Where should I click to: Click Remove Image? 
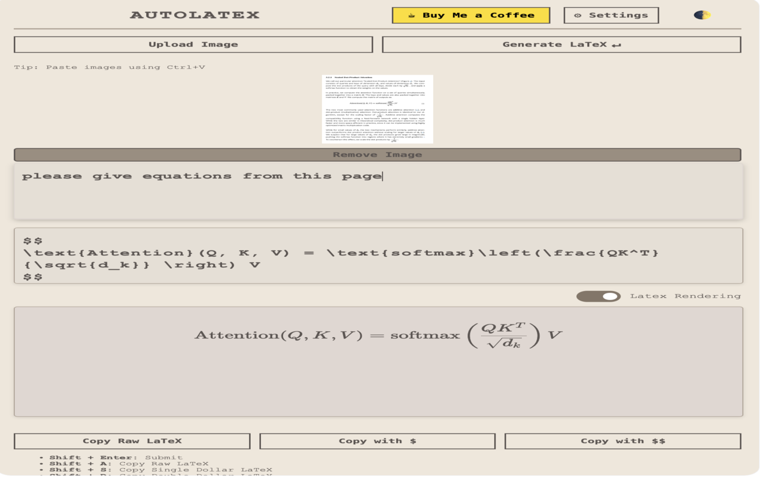click(378, 154)
